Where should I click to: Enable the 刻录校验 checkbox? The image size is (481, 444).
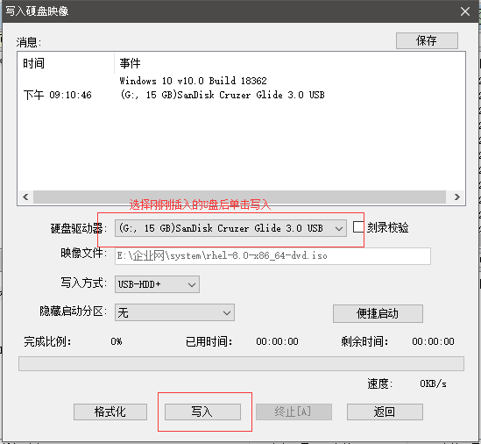(x=358, y=227)
